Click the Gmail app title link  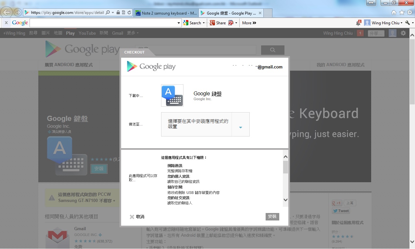tap(80, 229)
